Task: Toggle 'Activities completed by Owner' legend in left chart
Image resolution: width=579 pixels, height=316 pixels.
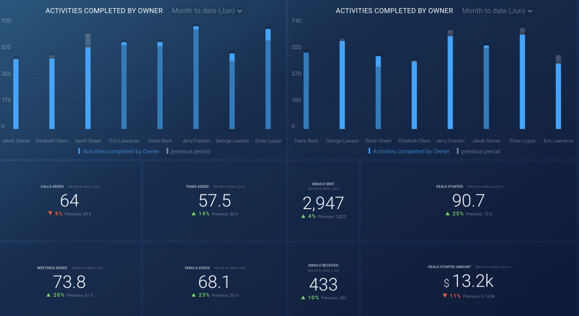Action: pos(120,151)
